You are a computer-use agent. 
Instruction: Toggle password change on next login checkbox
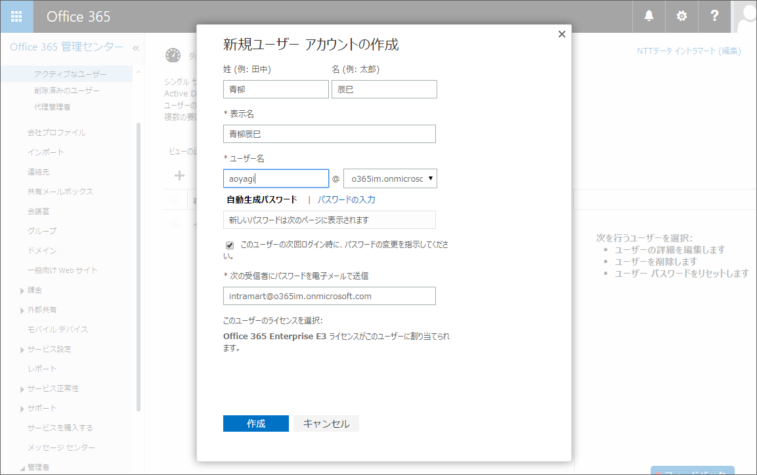pos(230,245)
